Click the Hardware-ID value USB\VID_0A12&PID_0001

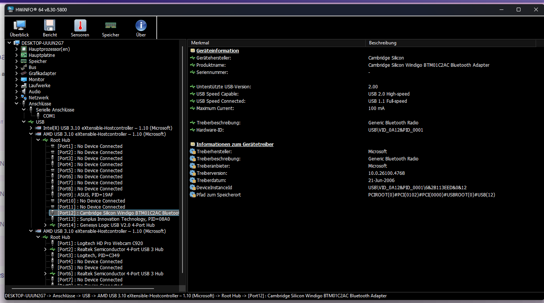click(396, 130)
